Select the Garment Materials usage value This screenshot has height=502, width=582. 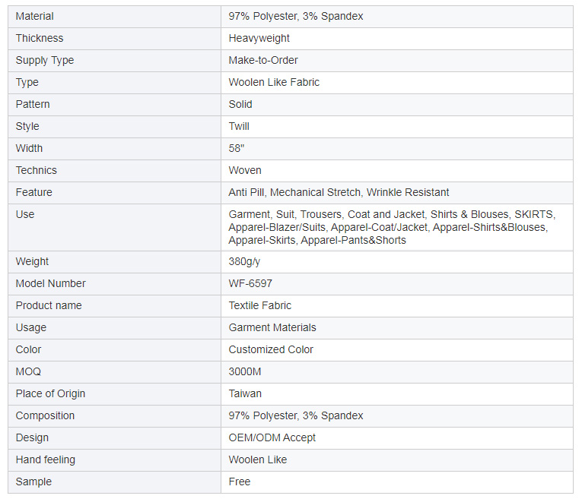272,327
